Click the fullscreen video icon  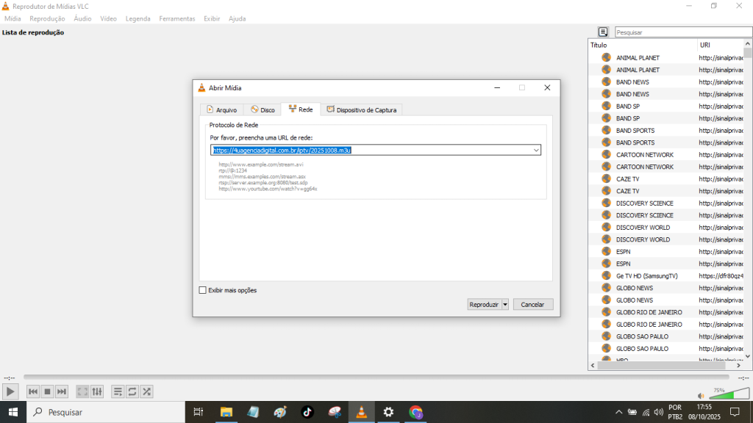(83, 391)
